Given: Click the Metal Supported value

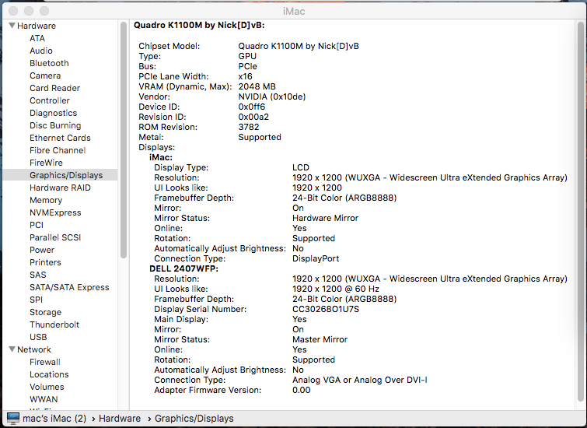Looking at the screenshot, I should coord(260,137).
